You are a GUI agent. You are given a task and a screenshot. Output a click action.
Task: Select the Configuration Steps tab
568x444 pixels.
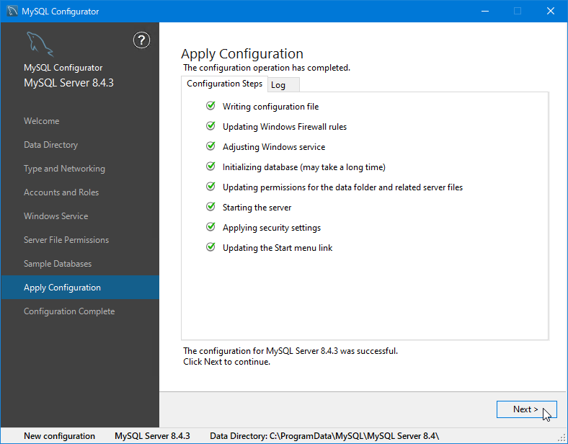[x=224, y=84]
